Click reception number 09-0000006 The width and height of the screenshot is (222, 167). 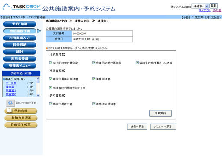click(x=79, y=33)
